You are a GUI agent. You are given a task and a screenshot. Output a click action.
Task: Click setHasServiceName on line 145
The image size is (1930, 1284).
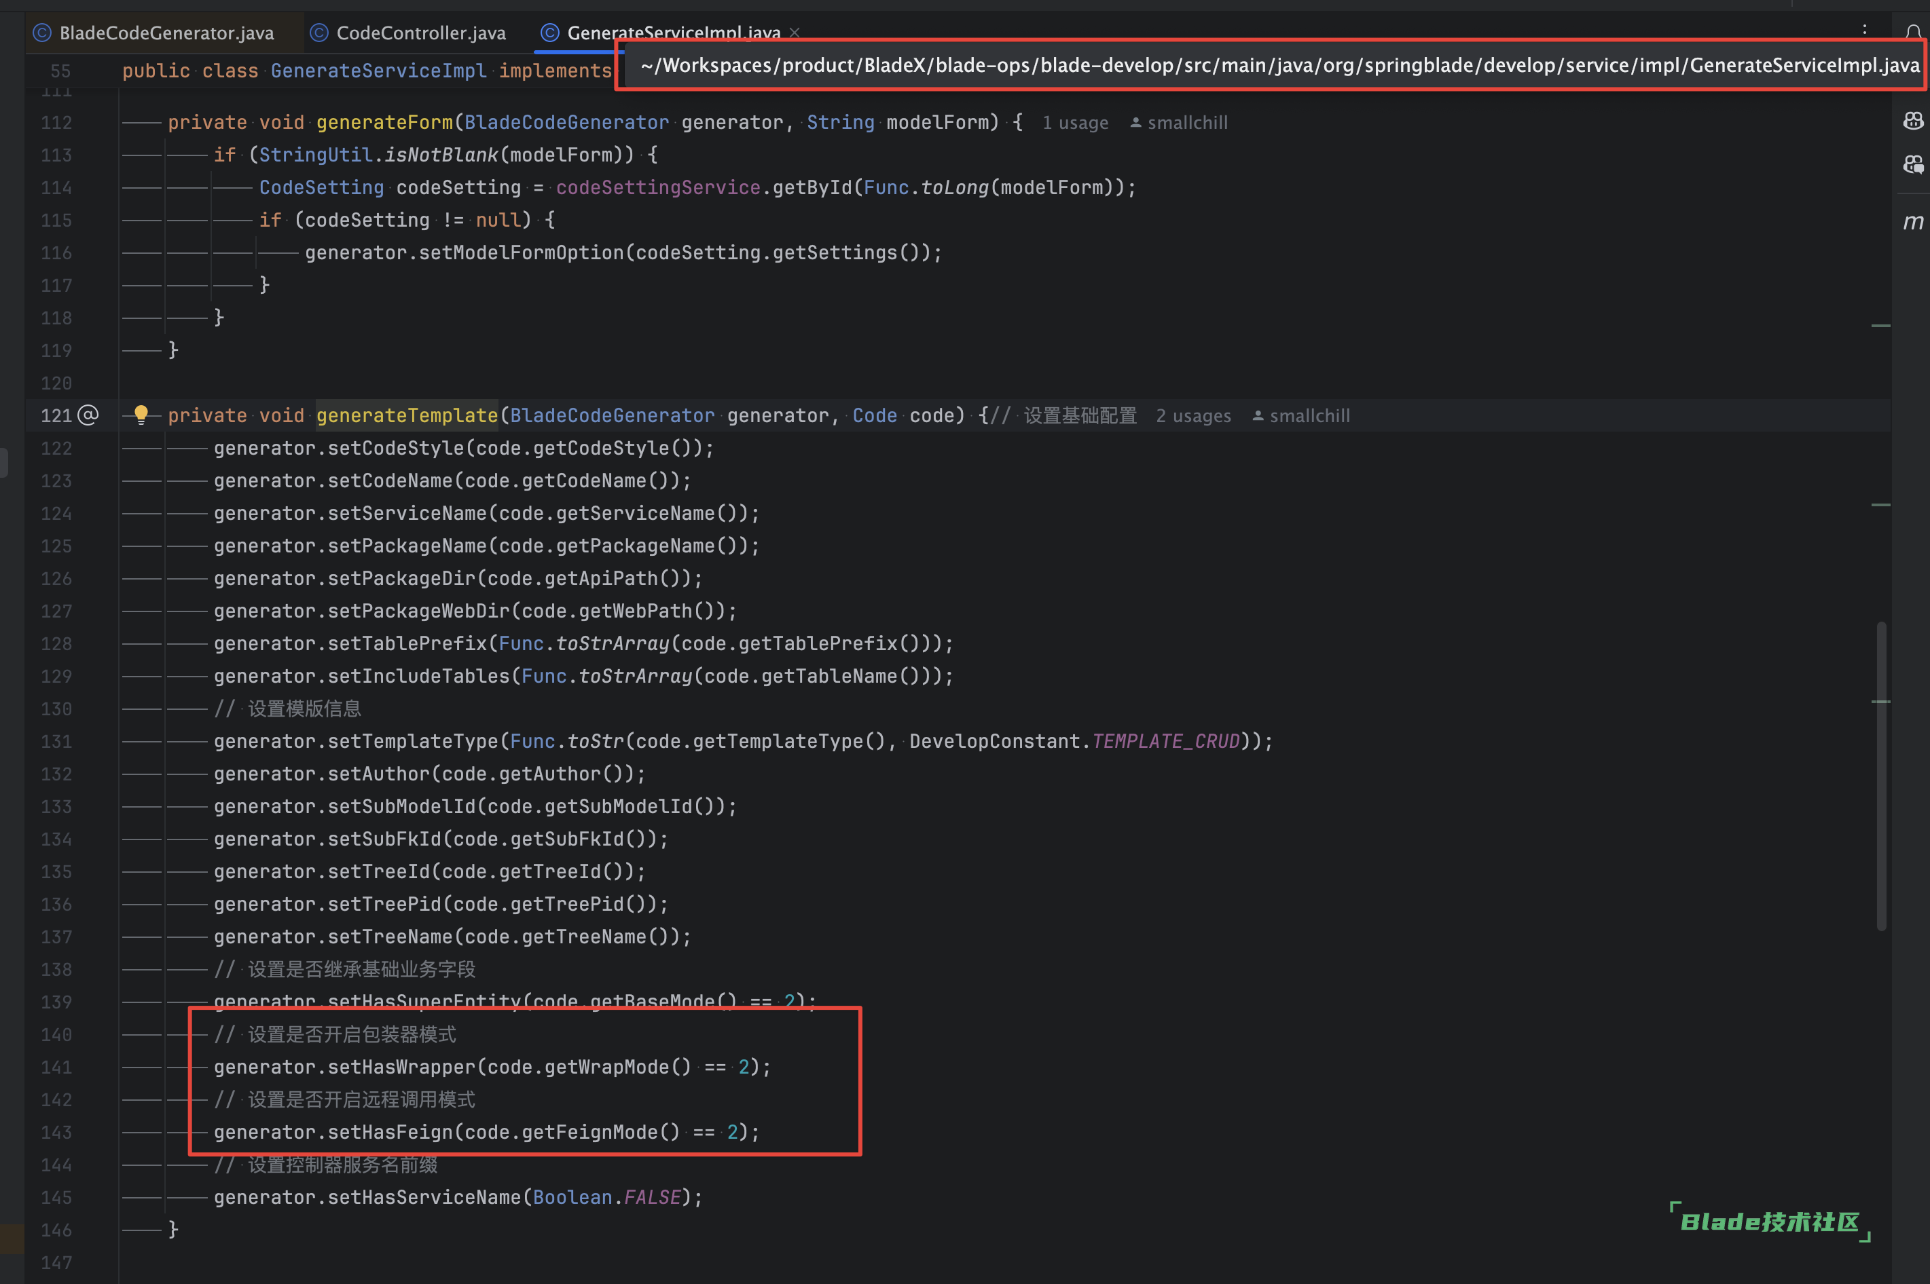(424, 1198)
